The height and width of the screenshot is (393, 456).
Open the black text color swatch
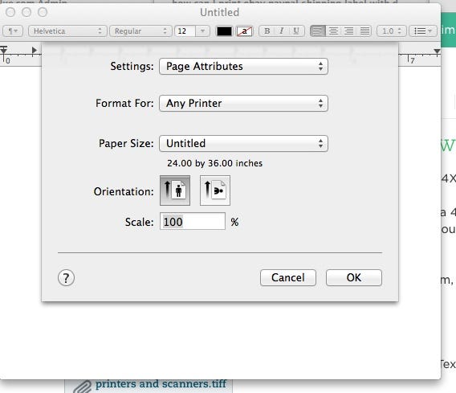click(x=224, y=31)
